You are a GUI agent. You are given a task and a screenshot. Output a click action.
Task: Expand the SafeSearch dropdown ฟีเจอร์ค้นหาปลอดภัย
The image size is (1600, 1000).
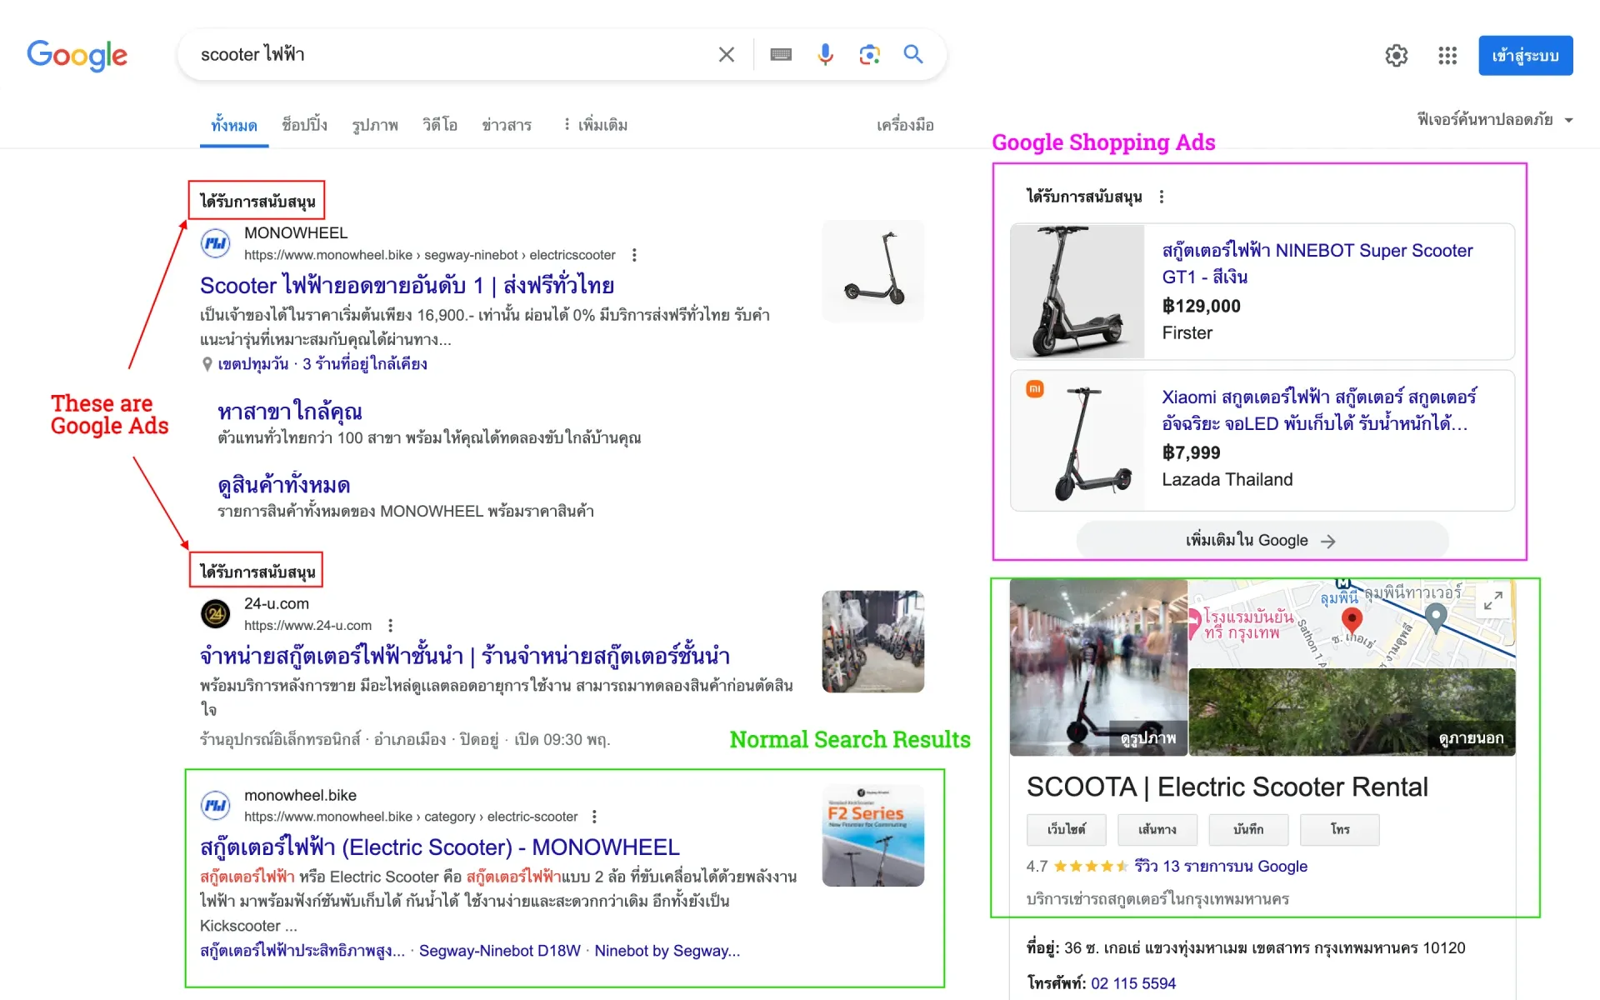click(1495, 120)
